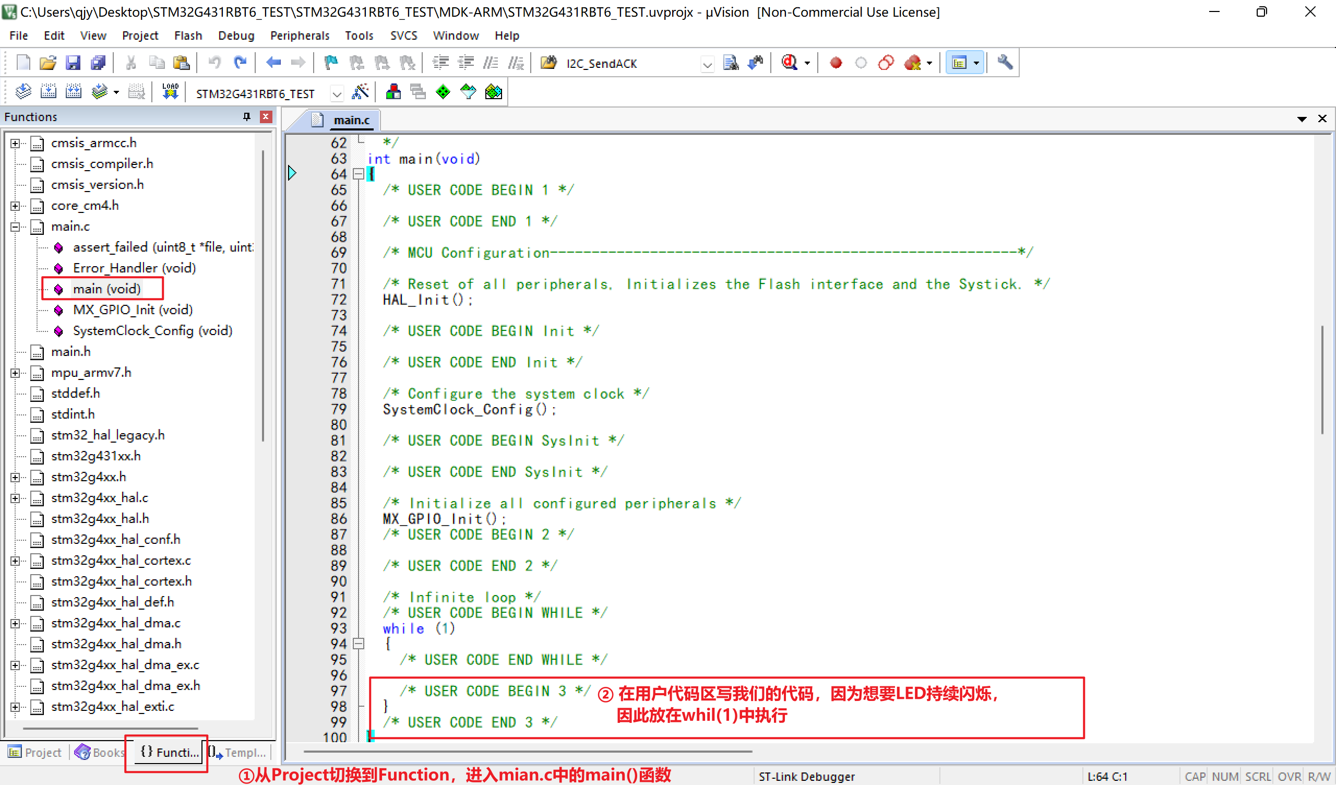This screenshot has width=1336, height=785.
Task: Redo the last edit
Action: 240,63
